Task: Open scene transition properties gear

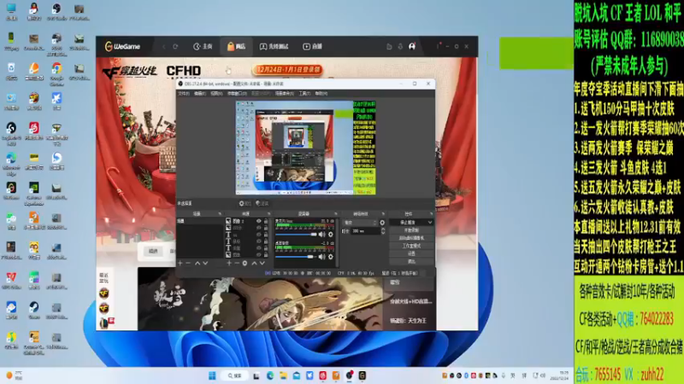Action: 382,223
